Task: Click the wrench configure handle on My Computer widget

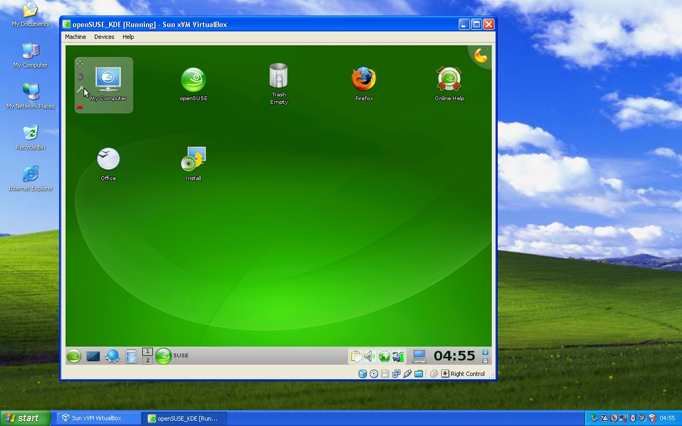Action: 80,90
